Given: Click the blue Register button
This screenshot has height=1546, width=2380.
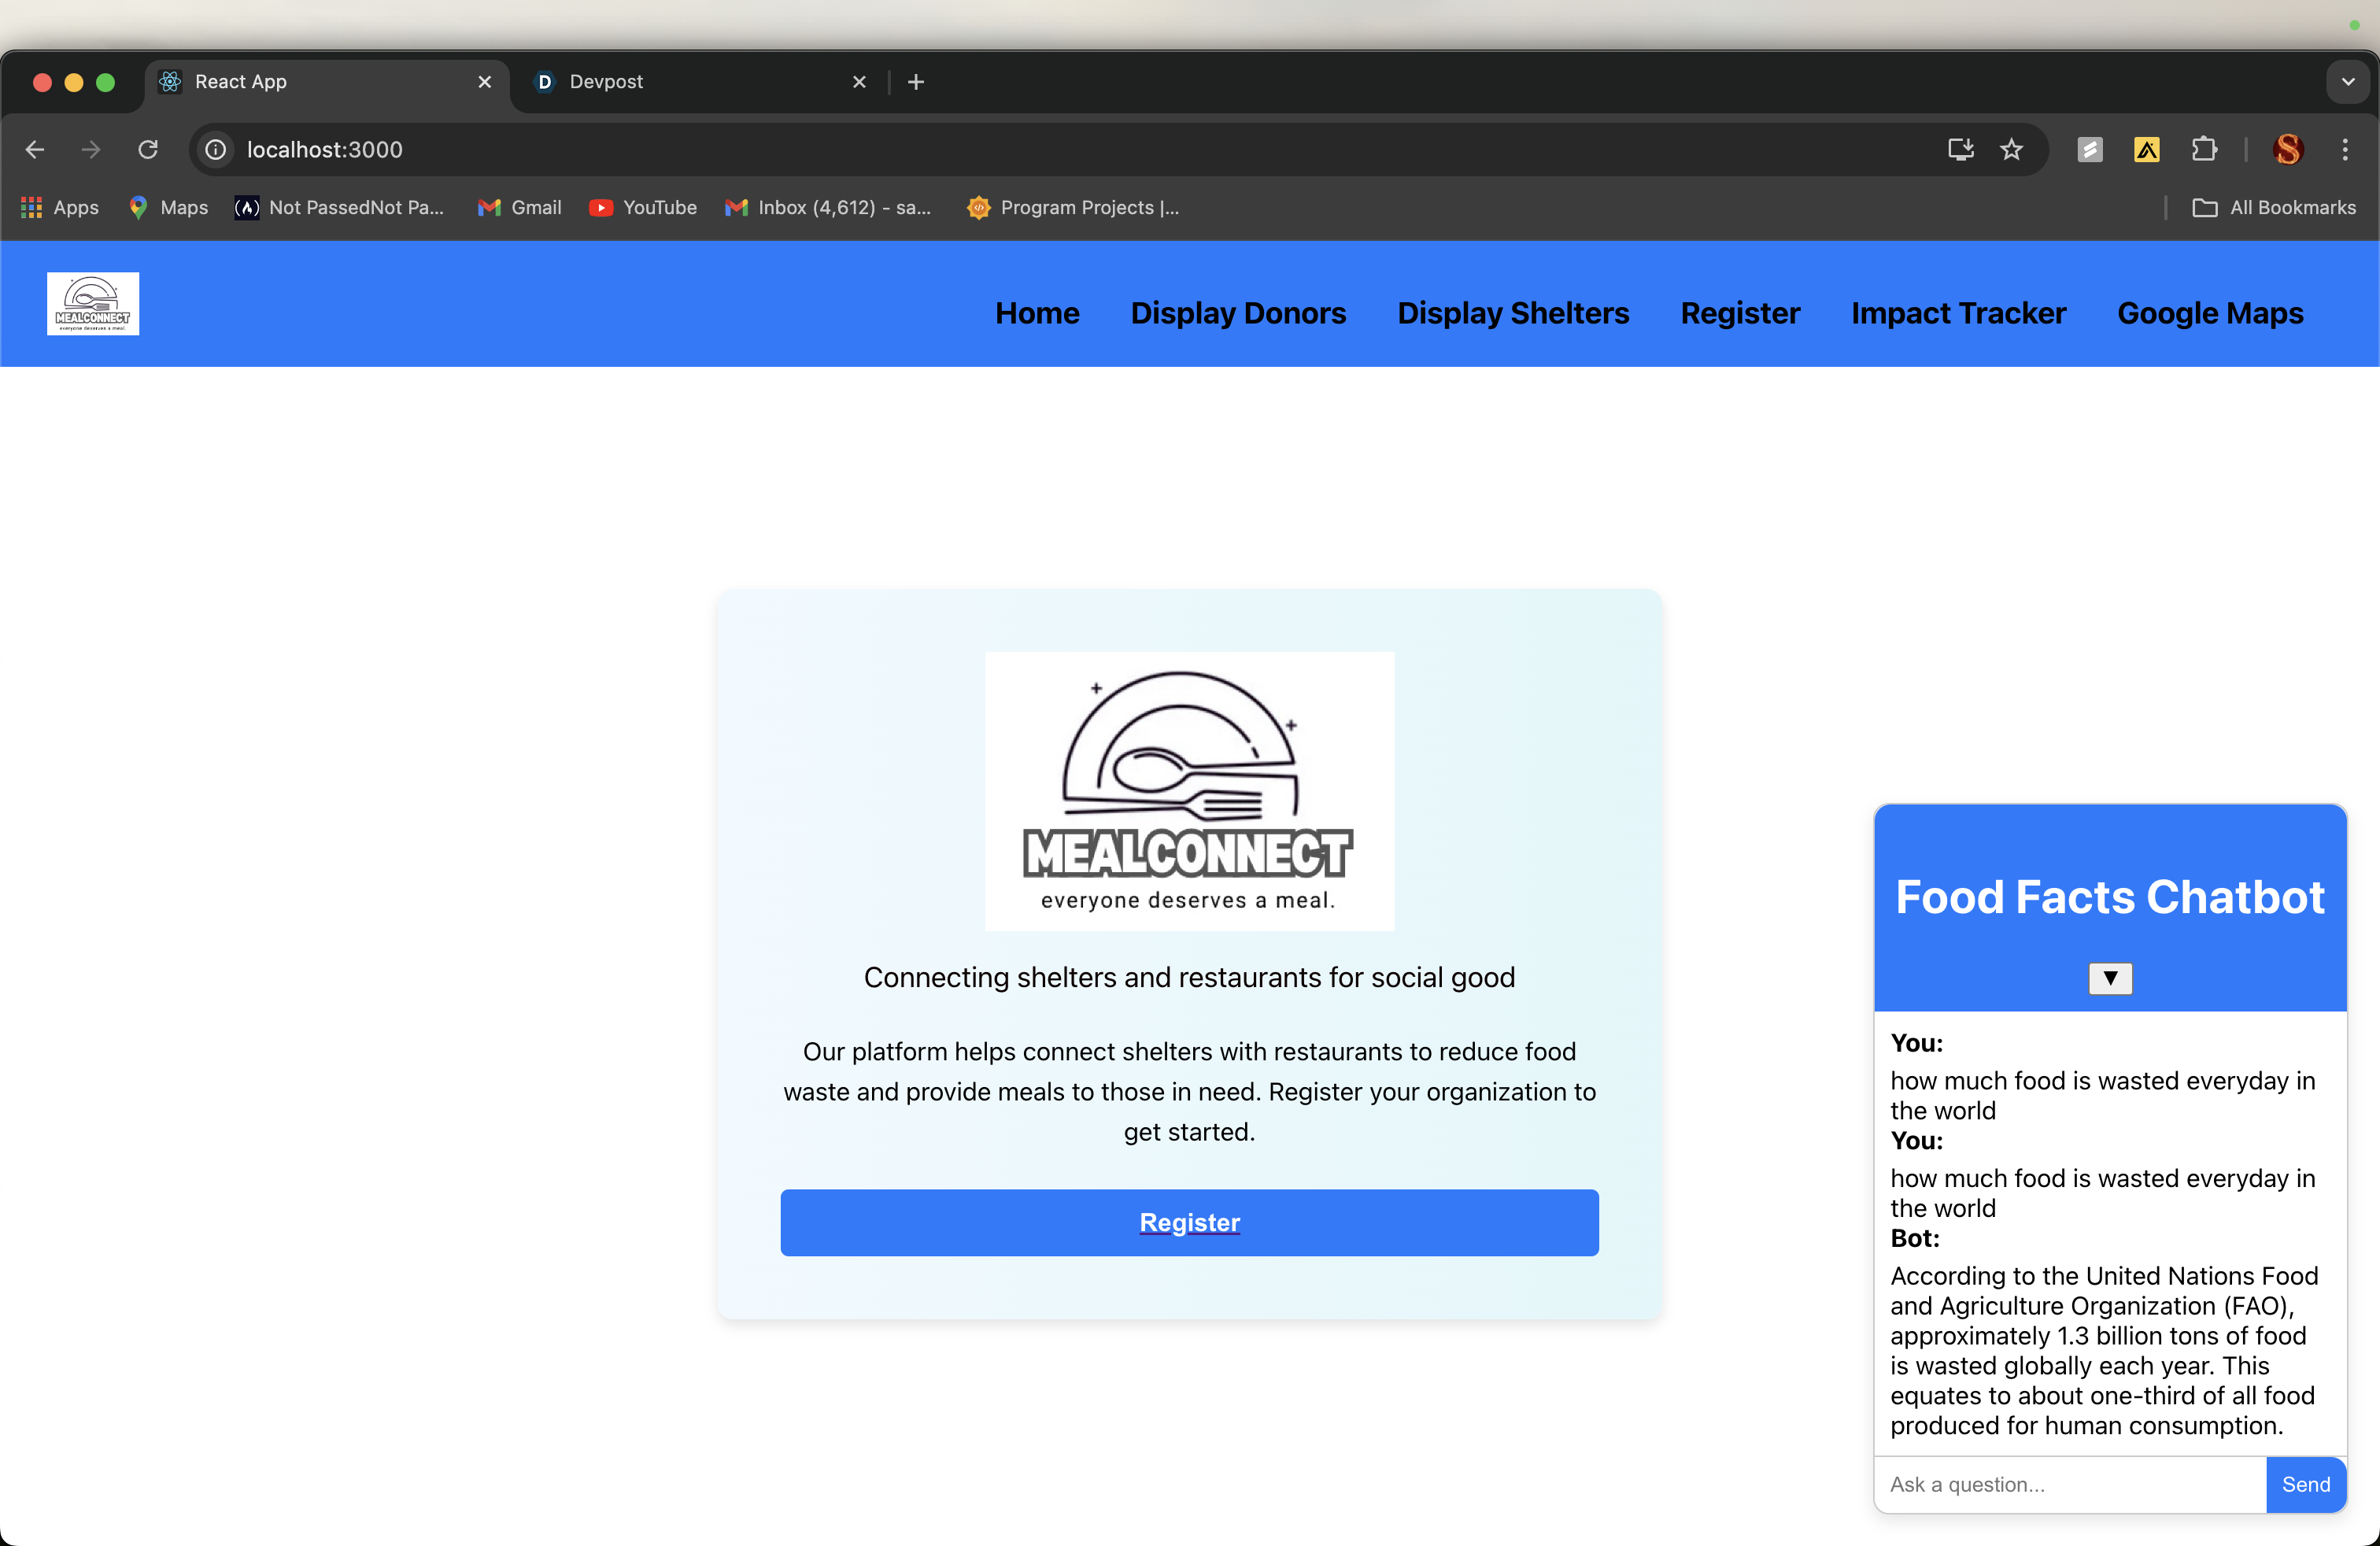Looking at the screenshot, I should [1189, 1222].
